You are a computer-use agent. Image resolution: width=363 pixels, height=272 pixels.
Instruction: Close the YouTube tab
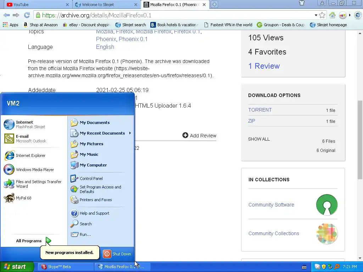pyautogui.click(x=67, y=4)
